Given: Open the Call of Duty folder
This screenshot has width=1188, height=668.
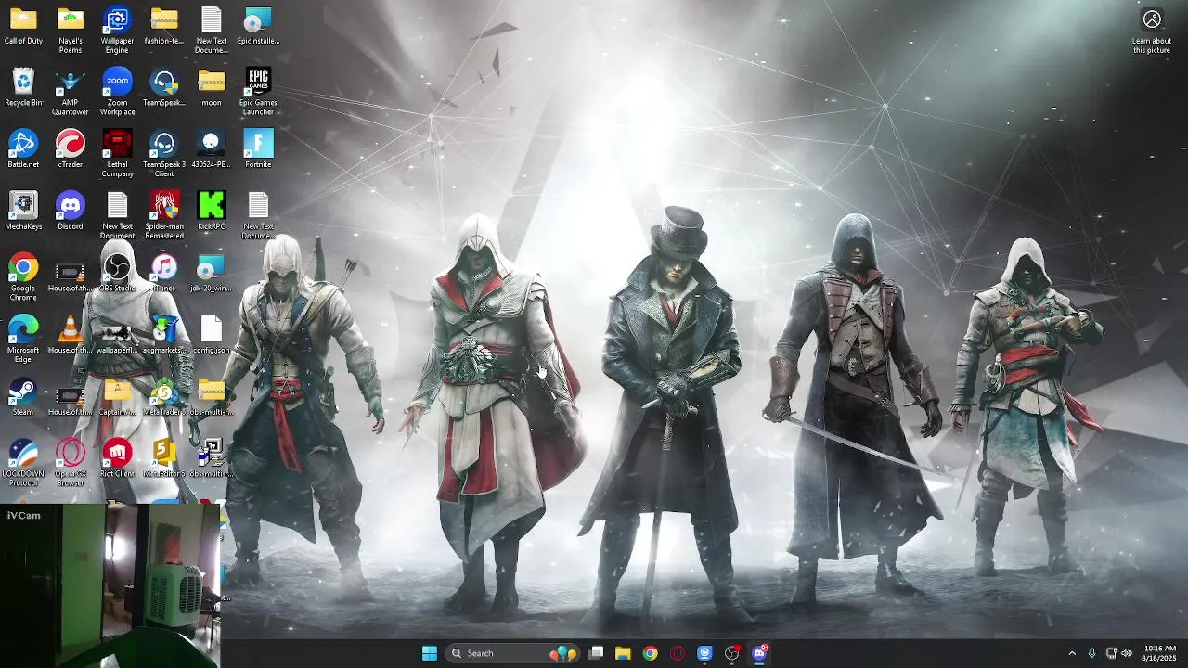Looking at the screenshot, I should pos(23,27).
